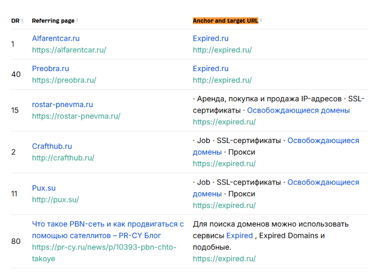The width and height of the screenshot is (374, 272).
Task: Click the info icon beside Referring page header
Action: pos(77,20)
